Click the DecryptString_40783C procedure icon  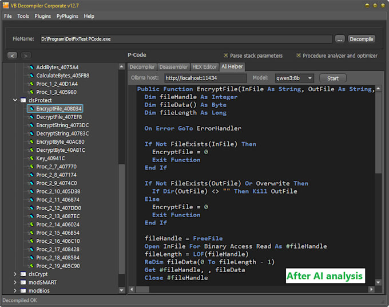coord(31,133)
